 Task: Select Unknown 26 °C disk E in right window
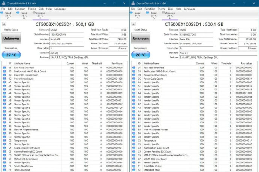[169, 15]
